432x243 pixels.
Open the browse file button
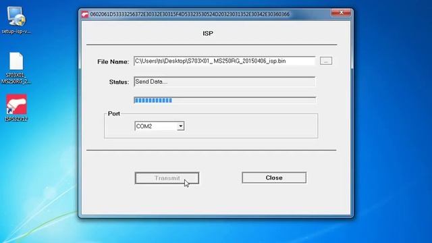326,61
